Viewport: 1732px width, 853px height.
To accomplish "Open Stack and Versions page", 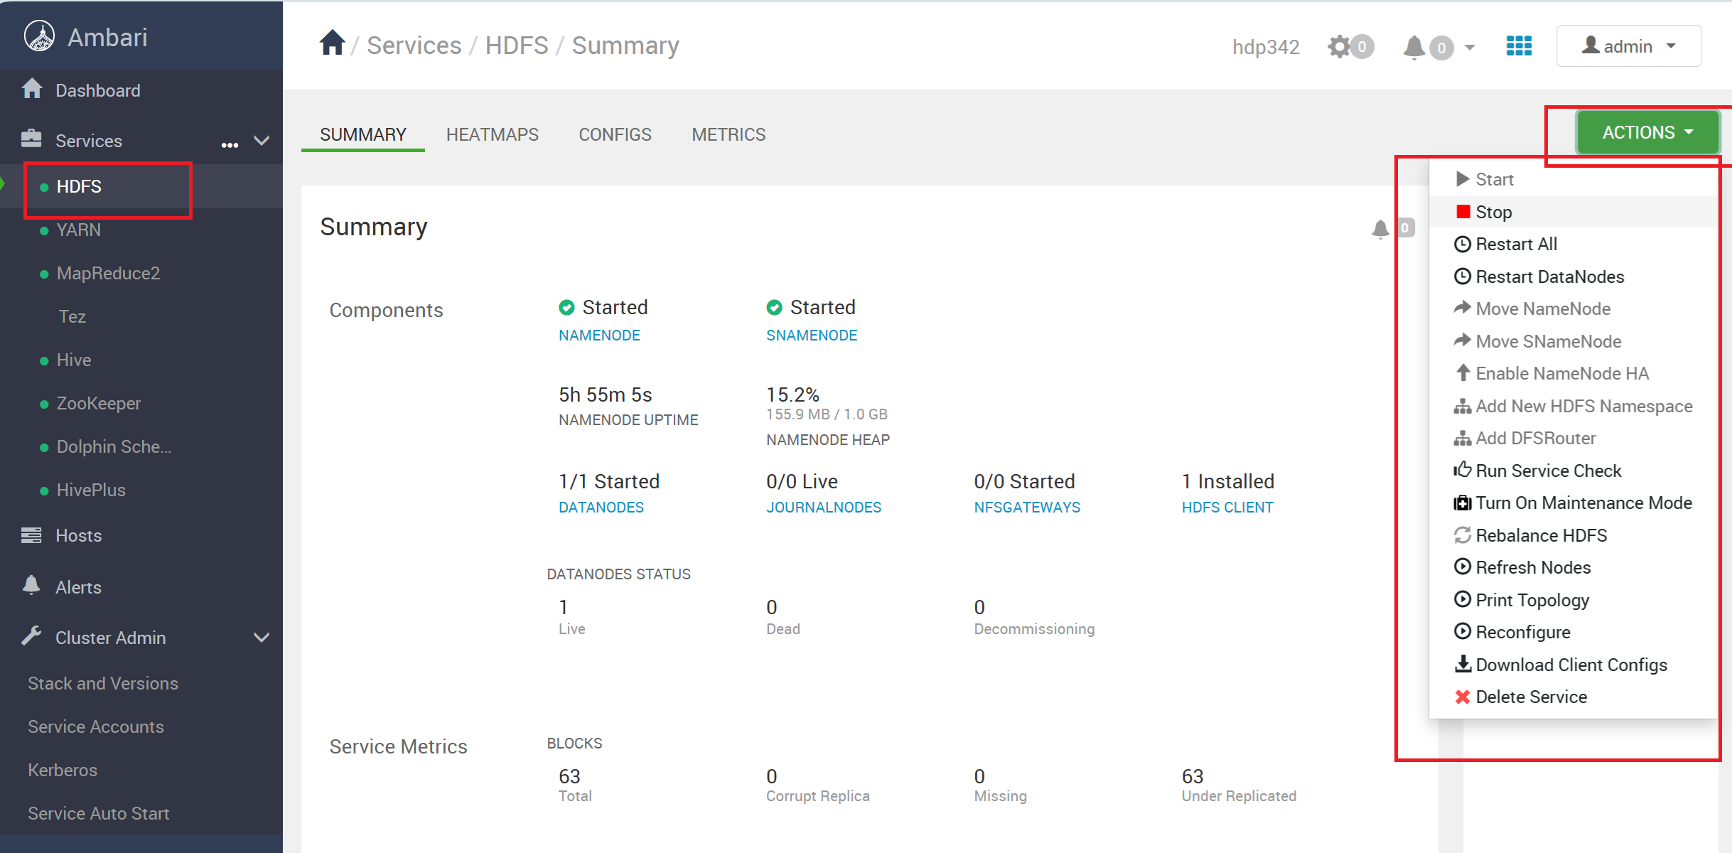I will 103,683.
